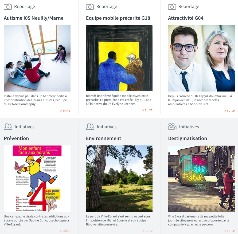
Task: Click video camera icon above Destigmatisation
Action: 172,126
